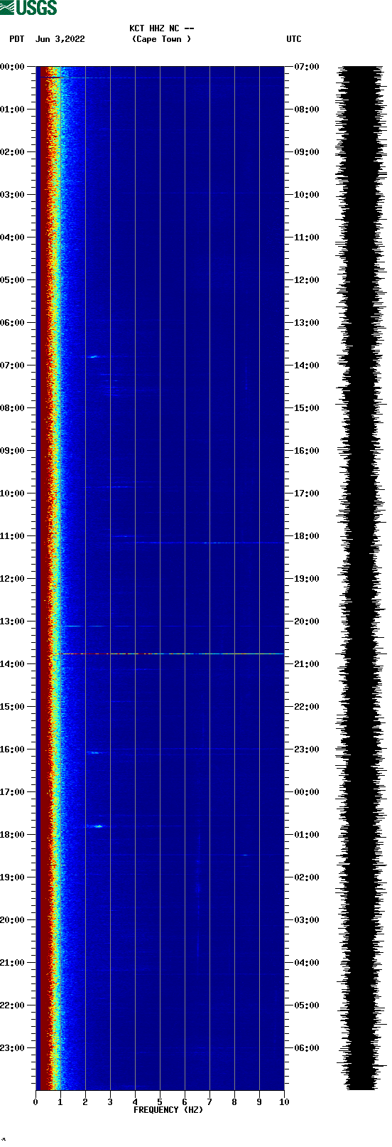
Task: Click the 9 Hz frequency tick label
Action: click(259, 1102)
